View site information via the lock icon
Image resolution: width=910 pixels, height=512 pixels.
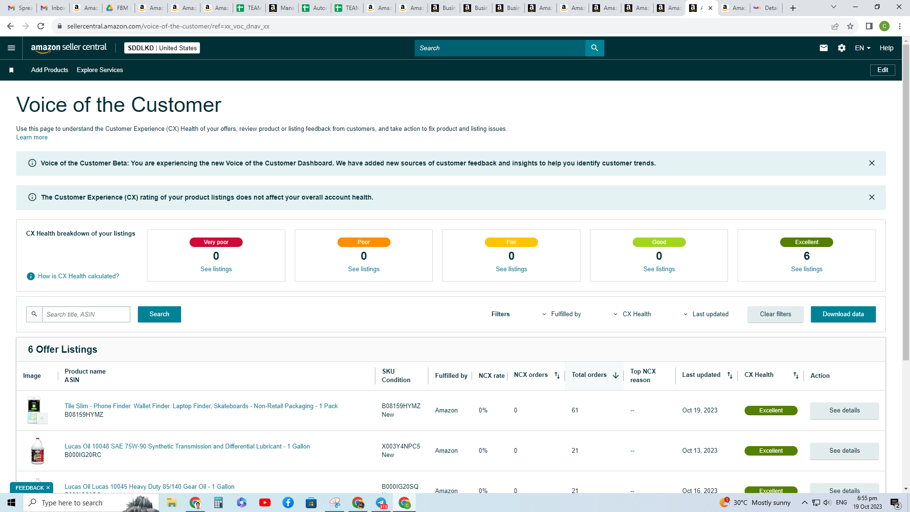(x=60, y=26)
